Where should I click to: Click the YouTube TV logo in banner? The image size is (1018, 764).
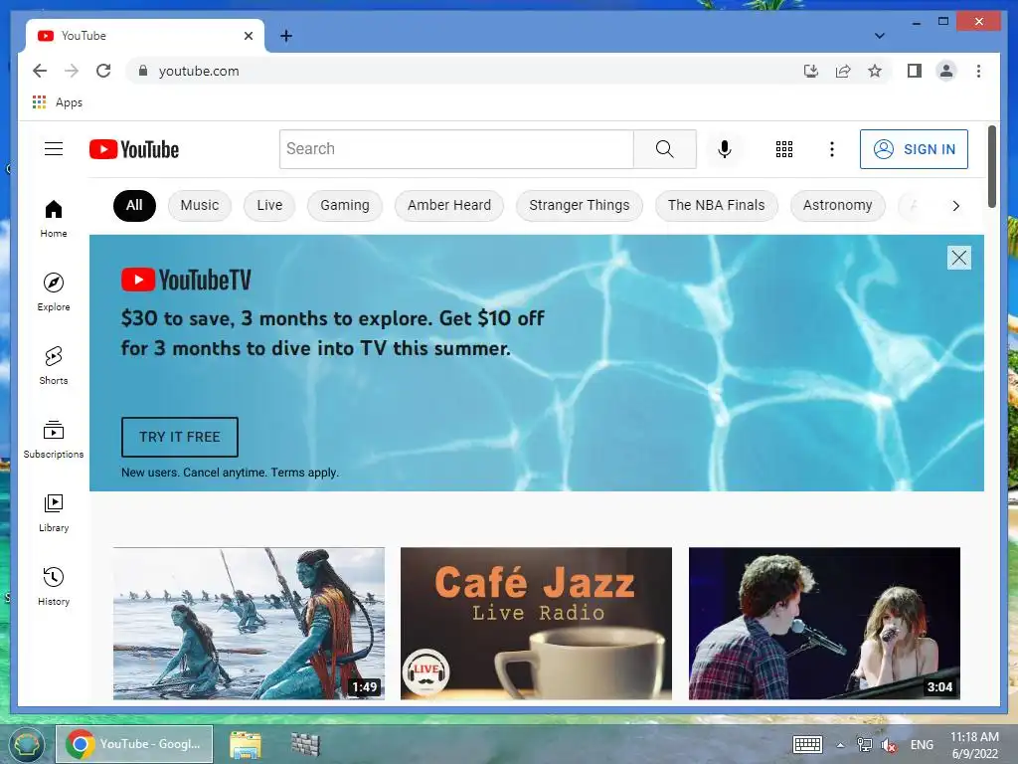[186, 280]
